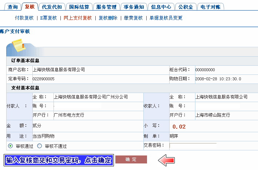
Task: Open the 代发代扣 tab
Action: [x=52, y=7]
